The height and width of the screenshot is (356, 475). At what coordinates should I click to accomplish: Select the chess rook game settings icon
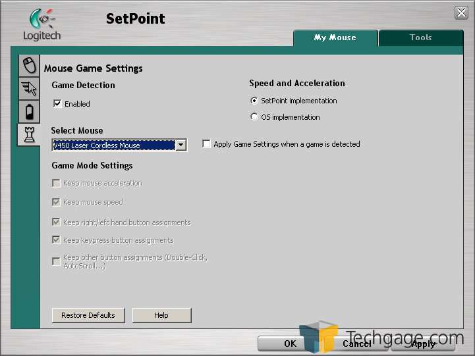29,135
